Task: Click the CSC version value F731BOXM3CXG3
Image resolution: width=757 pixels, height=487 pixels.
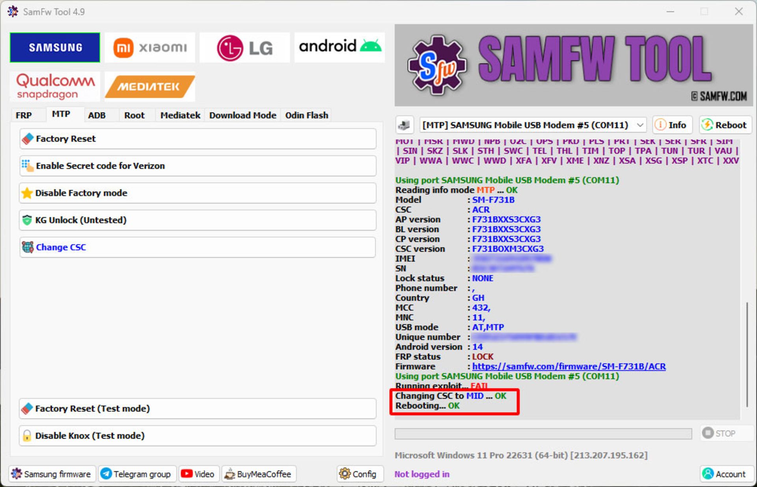Action: 508,249
